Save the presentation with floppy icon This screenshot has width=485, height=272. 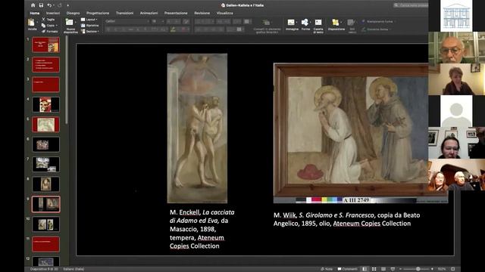pos(41,5)
